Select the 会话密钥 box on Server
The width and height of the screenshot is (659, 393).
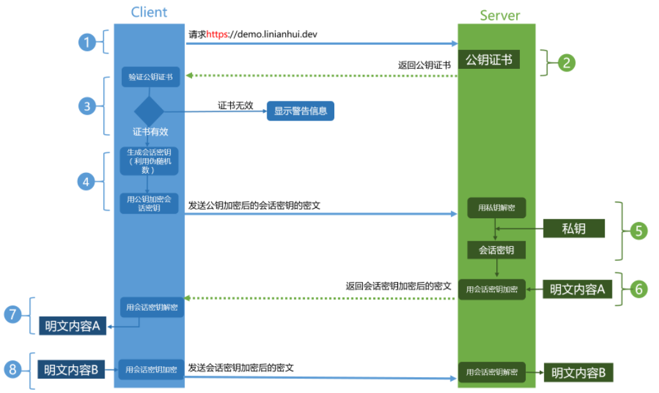pos(496,250)
